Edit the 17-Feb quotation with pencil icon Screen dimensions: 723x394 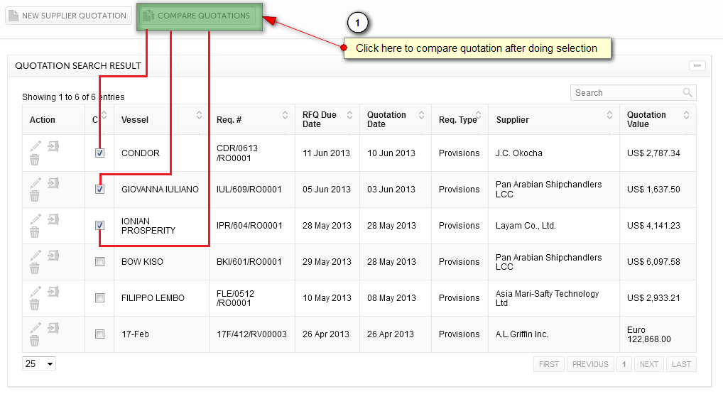[x=36, y=328]
